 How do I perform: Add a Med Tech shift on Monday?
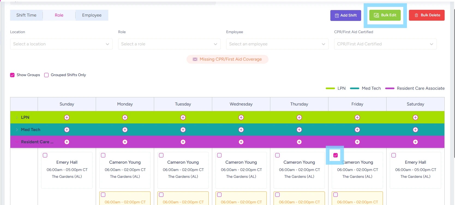(x=125, y=130)
